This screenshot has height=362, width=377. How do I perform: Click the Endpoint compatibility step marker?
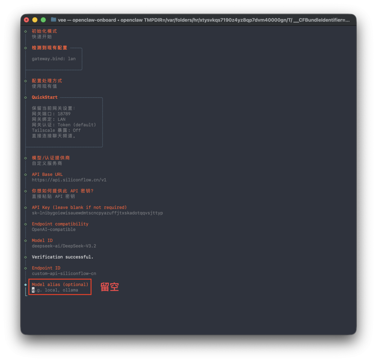[26, 224]
